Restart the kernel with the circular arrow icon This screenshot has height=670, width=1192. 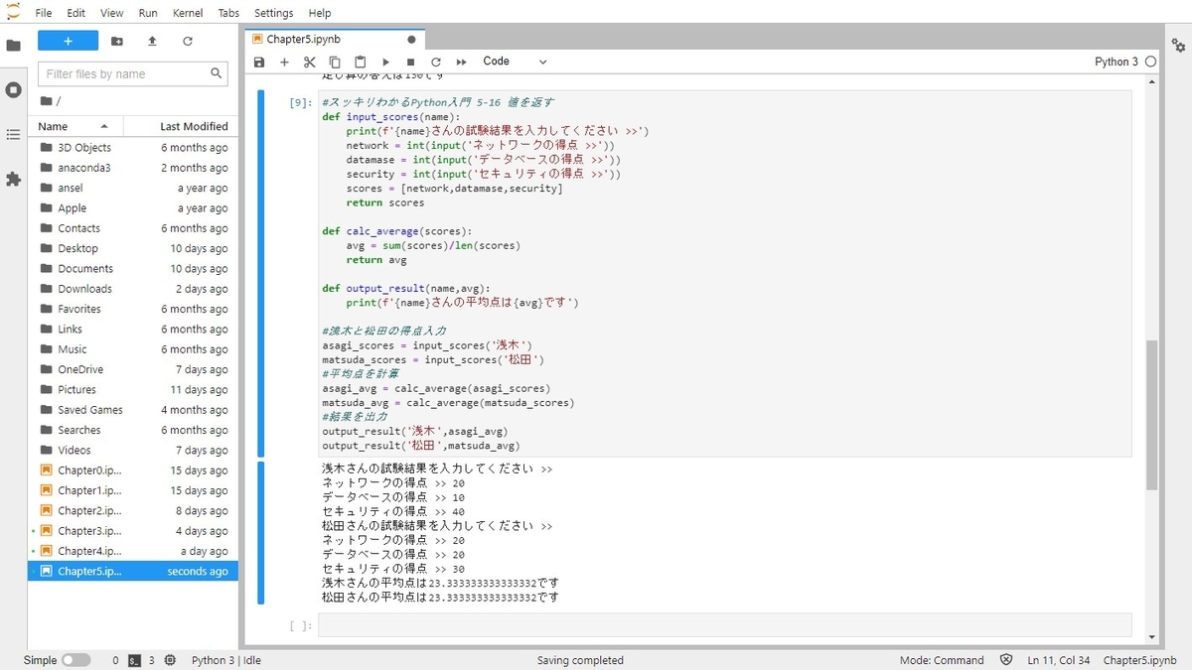coord(435,62)
